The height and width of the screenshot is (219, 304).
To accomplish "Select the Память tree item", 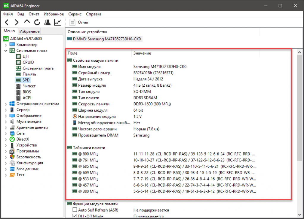I will click(29, 74).
